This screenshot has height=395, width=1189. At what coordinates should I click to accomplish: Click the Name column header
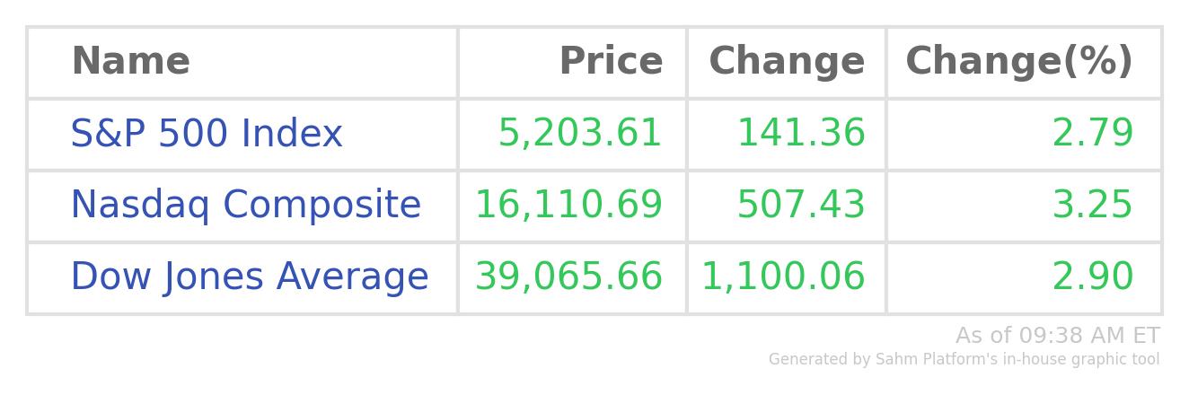click(130, 62)
